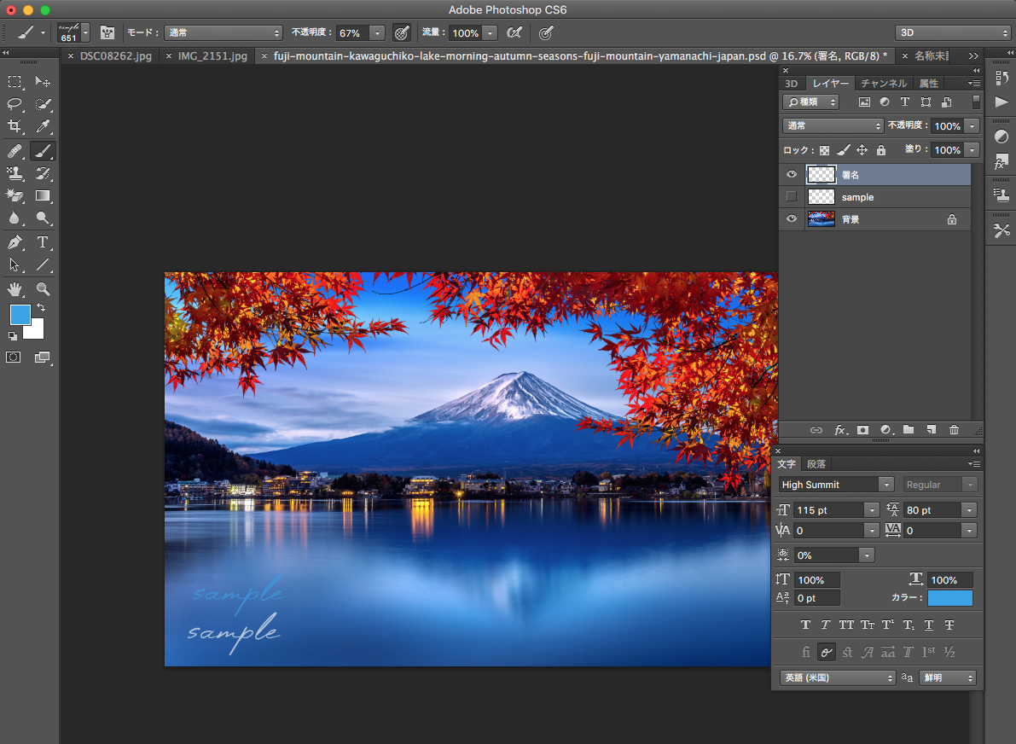Switch to the IMG_2151.jpg document tab
The width and height of the screenshot is (1016, 744).
[x=212, y=56]
